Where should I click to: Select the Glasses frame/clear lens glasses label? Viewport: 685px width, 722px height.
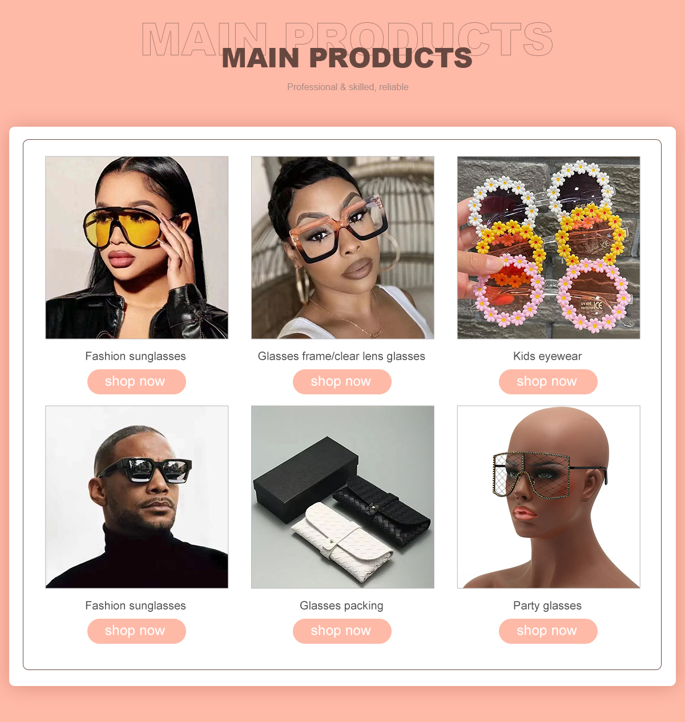tap(341, 356)
